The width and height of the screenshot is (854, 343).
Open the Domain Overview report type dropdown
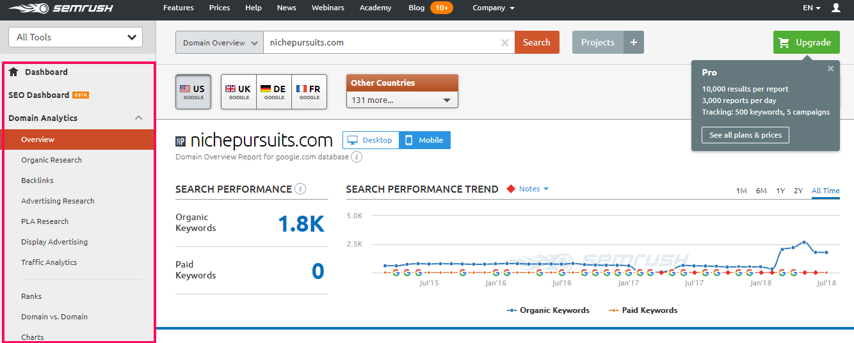[x=219, y=43]
